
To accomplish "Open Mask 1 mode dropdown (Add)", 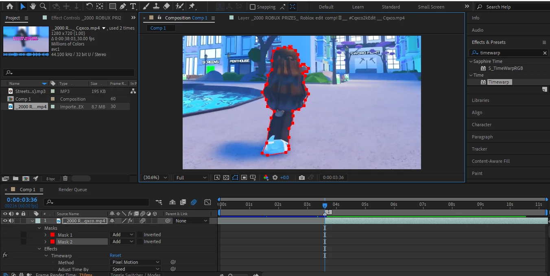I will [123, 235].
